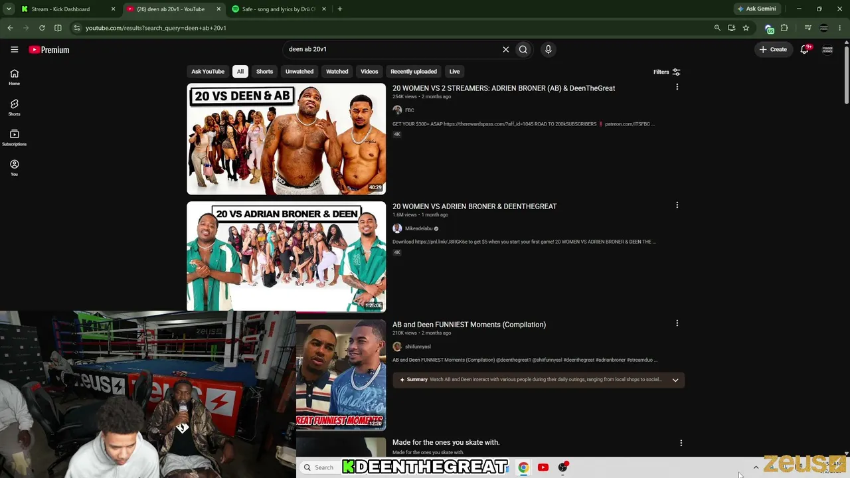Open a new browser tab
The width and height of the screenshot is (850, 478).
339,9
